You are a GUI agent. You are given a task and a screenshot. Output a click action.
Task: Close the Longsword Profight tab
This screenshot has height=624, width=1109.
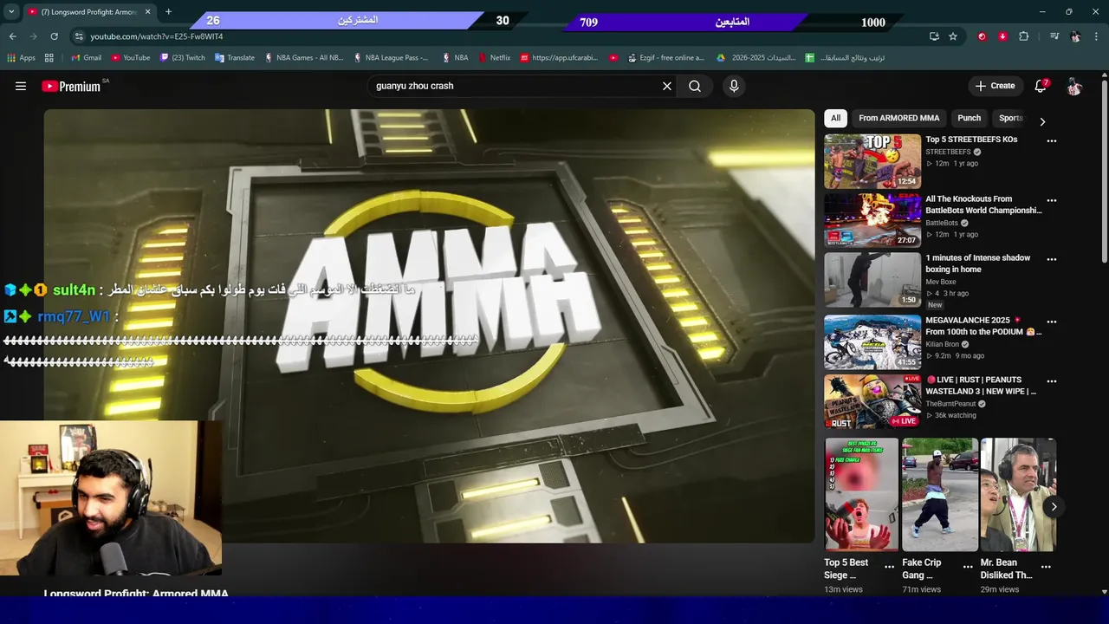pos(147,12)
